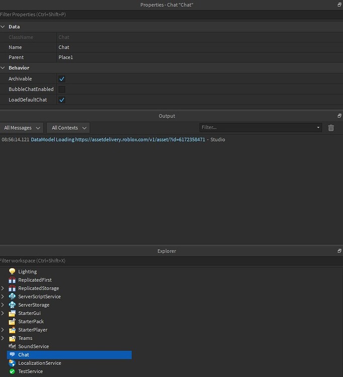This screenshot has width=343, height=377.
Task: Select ReplicatedFirst in the Explorer
Action: coord(35,280)
